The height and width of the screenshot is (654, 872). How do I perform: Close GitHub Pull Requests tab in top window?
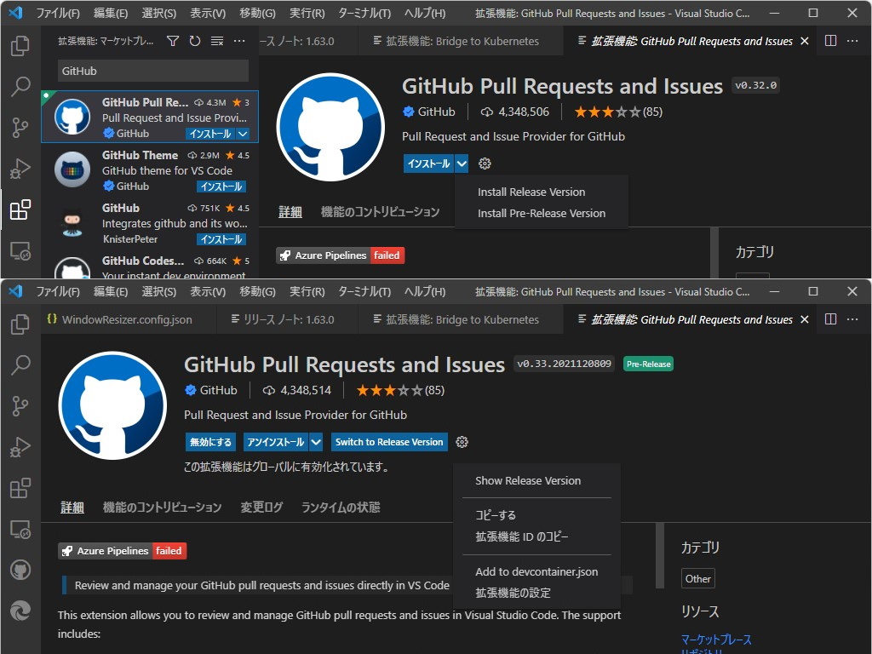point(804,41)
